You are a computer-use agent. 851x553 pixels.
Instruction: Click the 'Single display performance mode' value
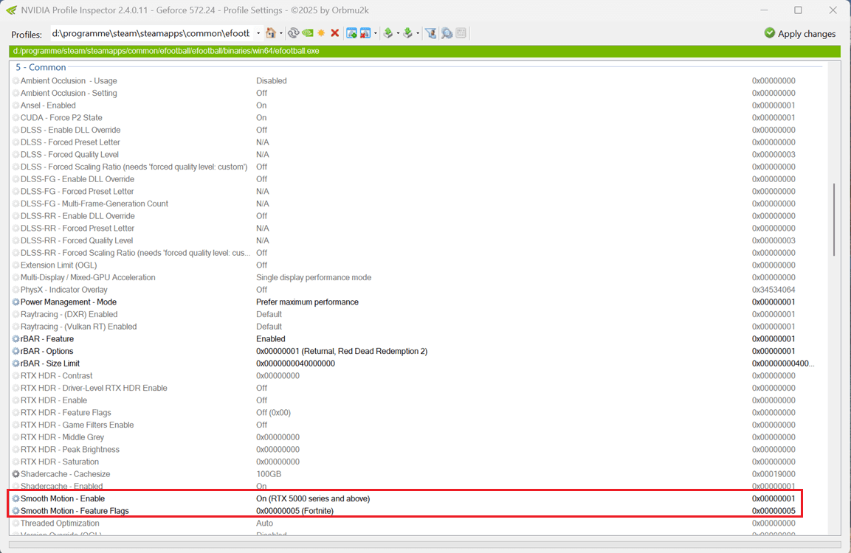click(314, 277)
